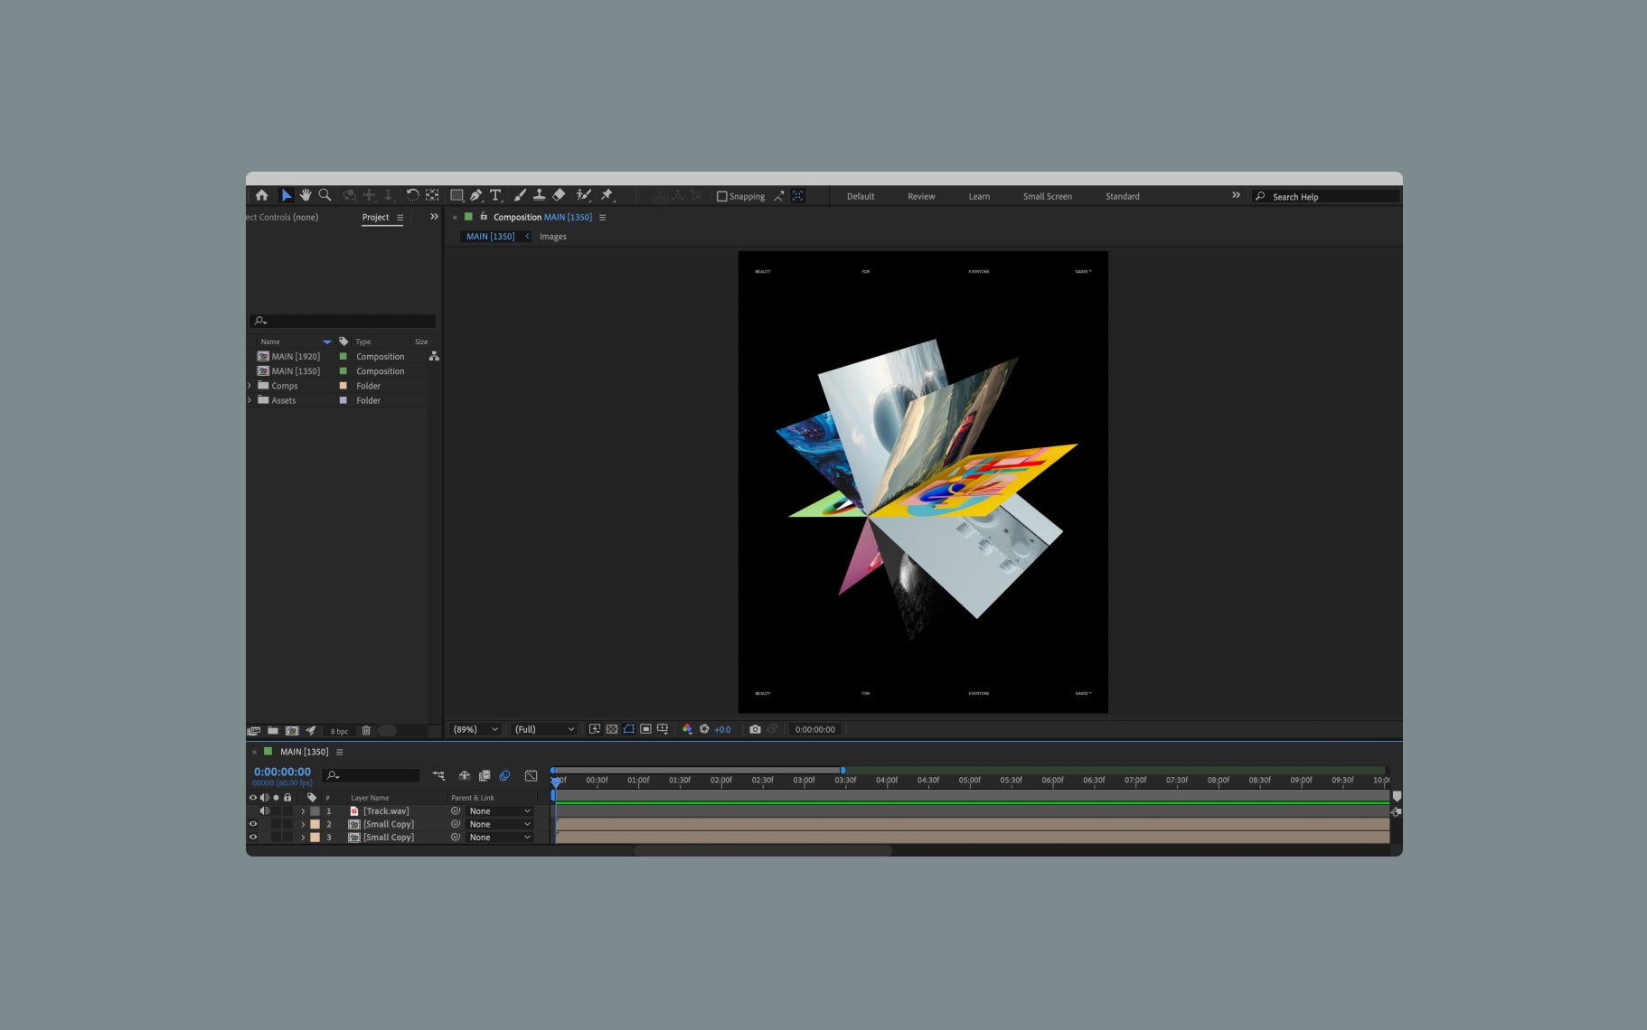Viewport: 1647px width, 1030px height.
Task: Open the 89% magnification dropdown
Action: pyautogui.click(x=475, y=729)
